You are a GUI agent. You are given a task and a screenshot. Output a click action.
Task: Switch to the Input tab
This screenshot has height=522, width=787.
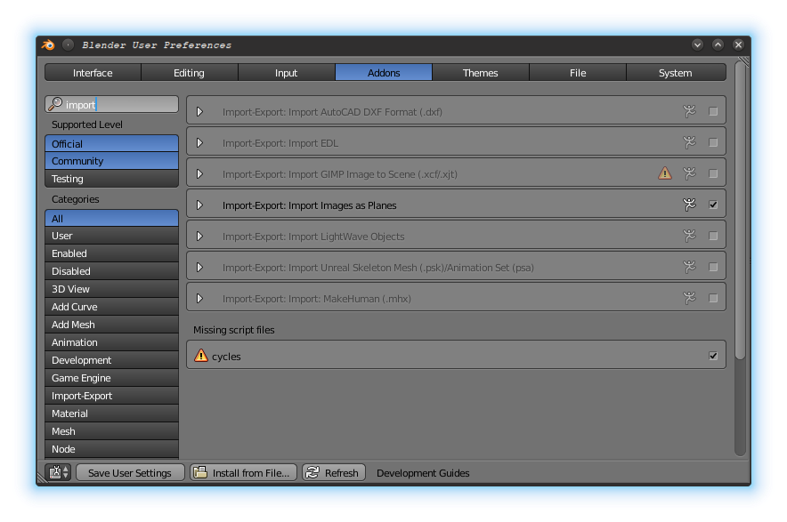tap(286, 72)
